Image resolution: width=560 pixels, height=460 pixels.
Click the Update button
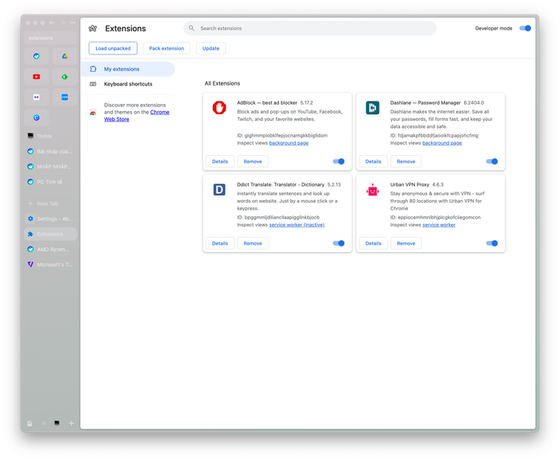pyautogui.click(x=210, y=48)
